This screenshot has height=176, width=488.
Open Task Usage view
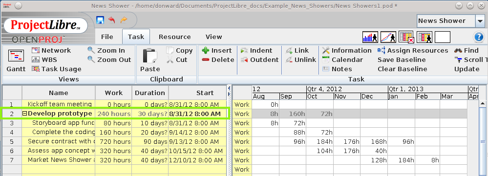click(57, 69)
